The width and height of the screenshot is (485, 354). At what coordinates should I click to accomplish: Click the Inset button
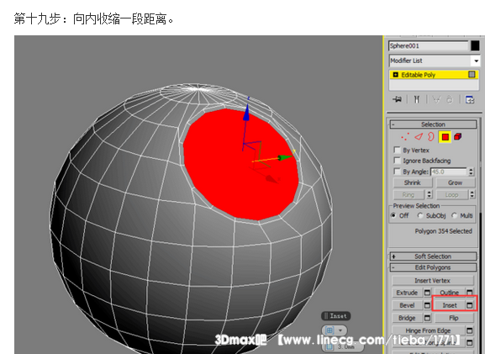pyautogui.click(x=450, y=305)
